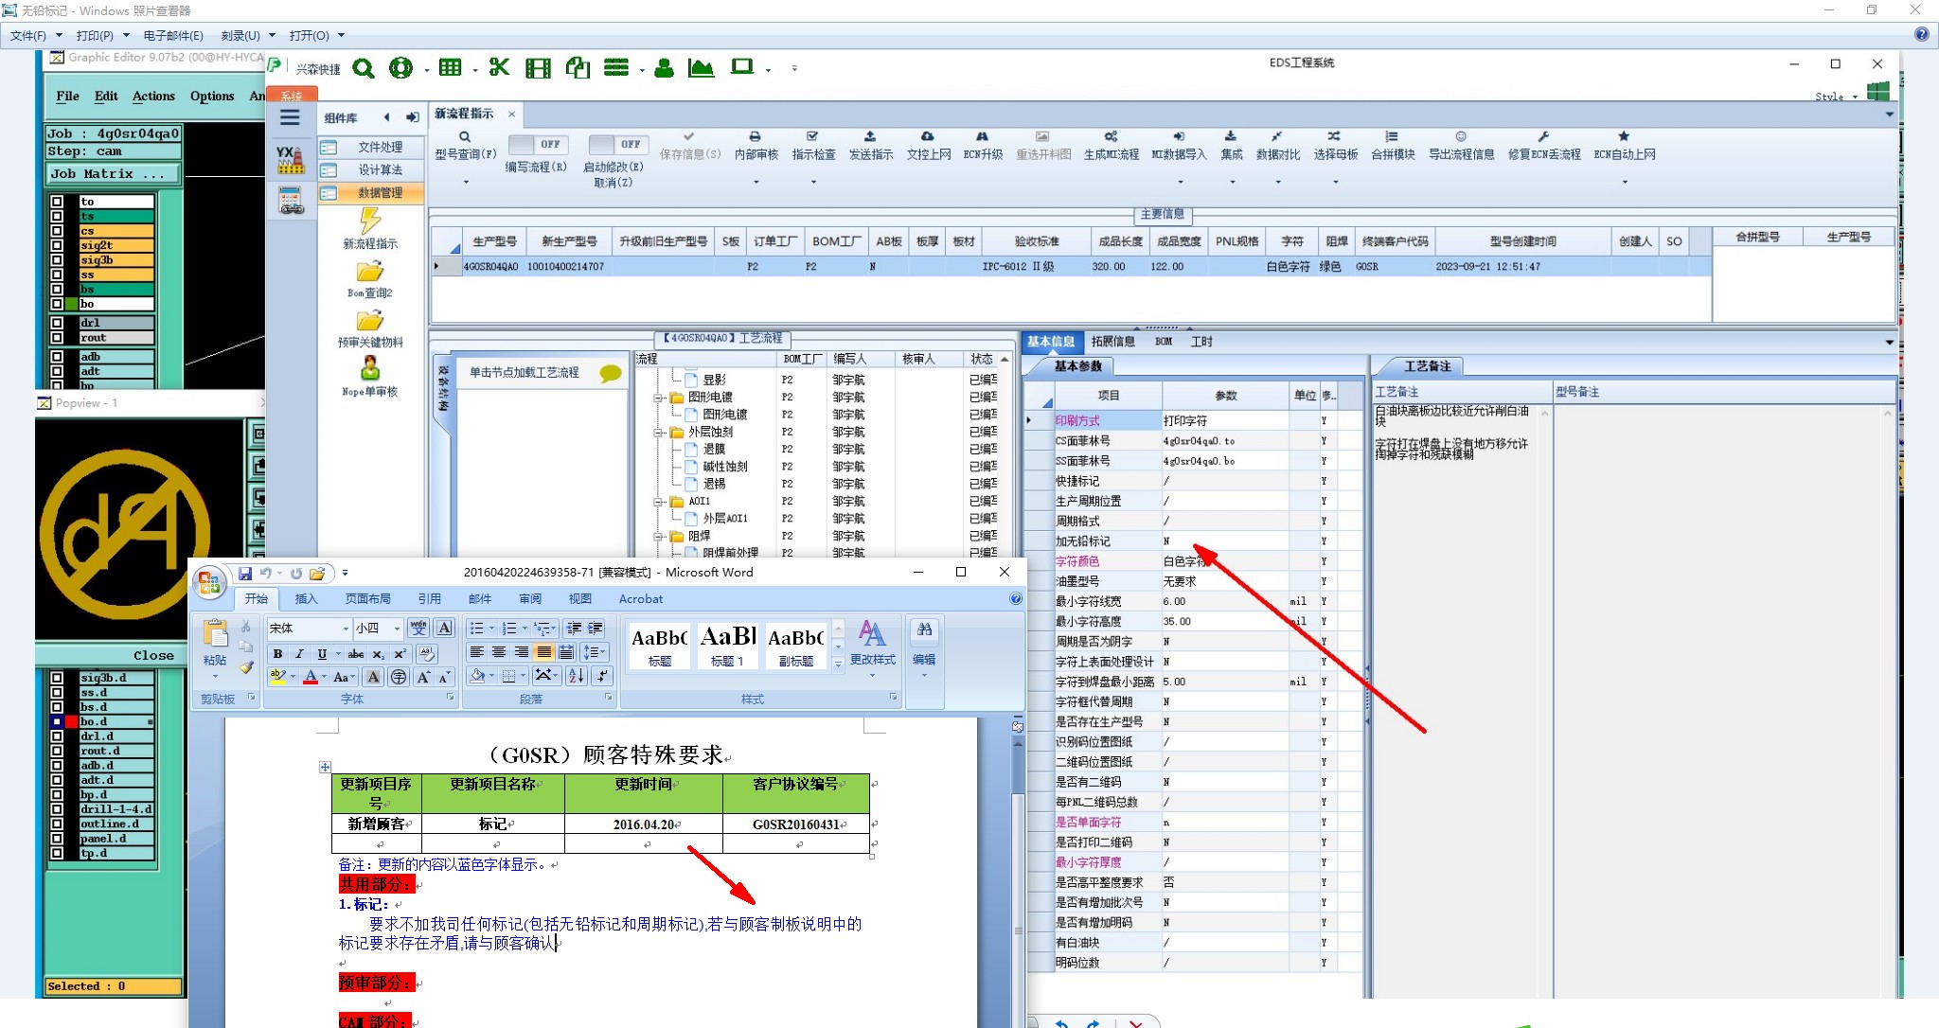1939x1028 pixels.
Task: Click the green scissors icon in EDS toolbar
Action: pos(499,67)
